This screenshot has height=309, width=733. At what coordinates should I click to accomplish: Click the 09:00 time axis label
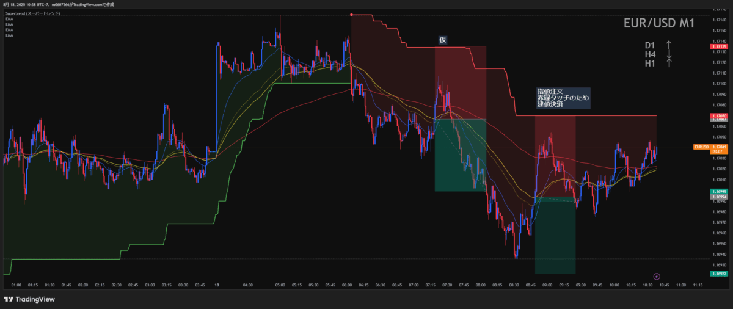pyautogui.click(x=547, y=285)
